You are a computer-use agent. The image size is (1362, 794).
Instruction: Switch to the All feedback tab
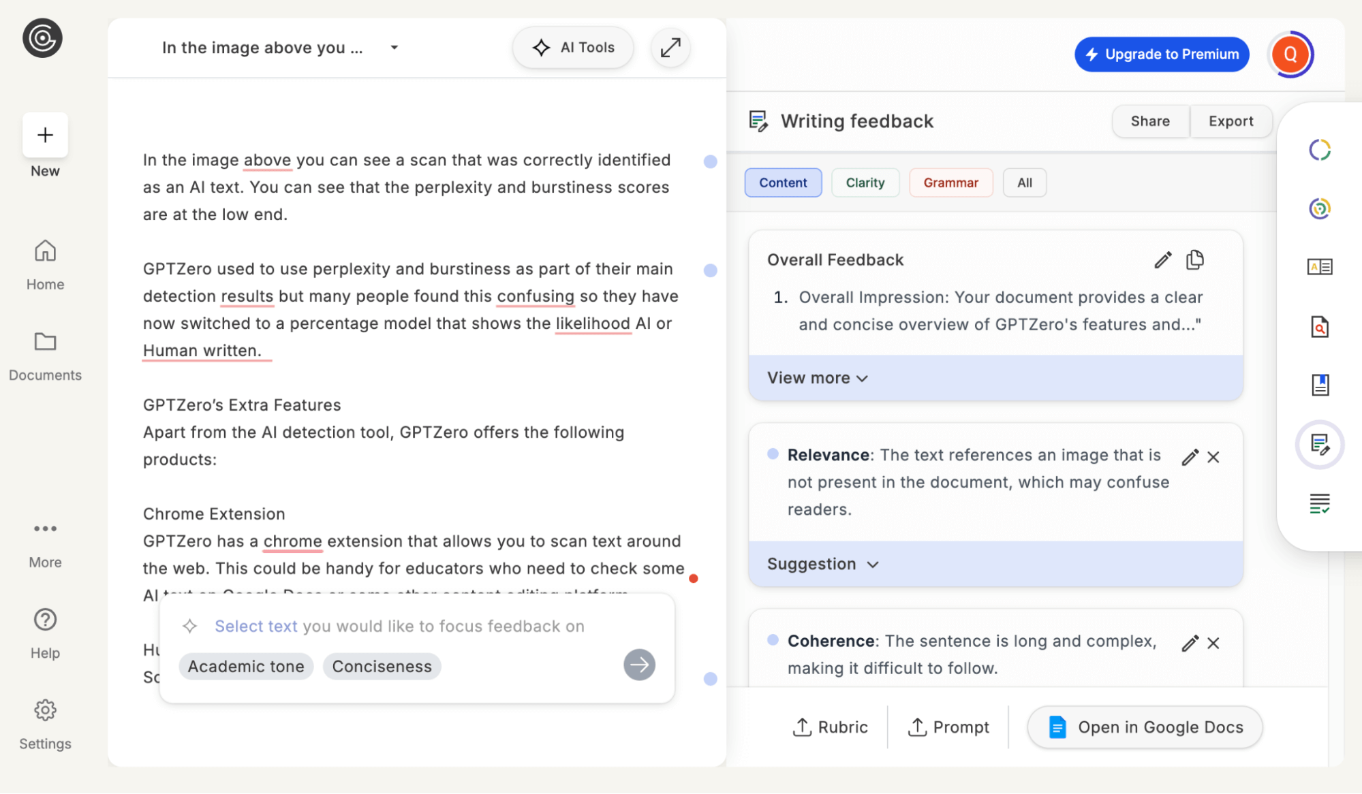[1024, 182]
